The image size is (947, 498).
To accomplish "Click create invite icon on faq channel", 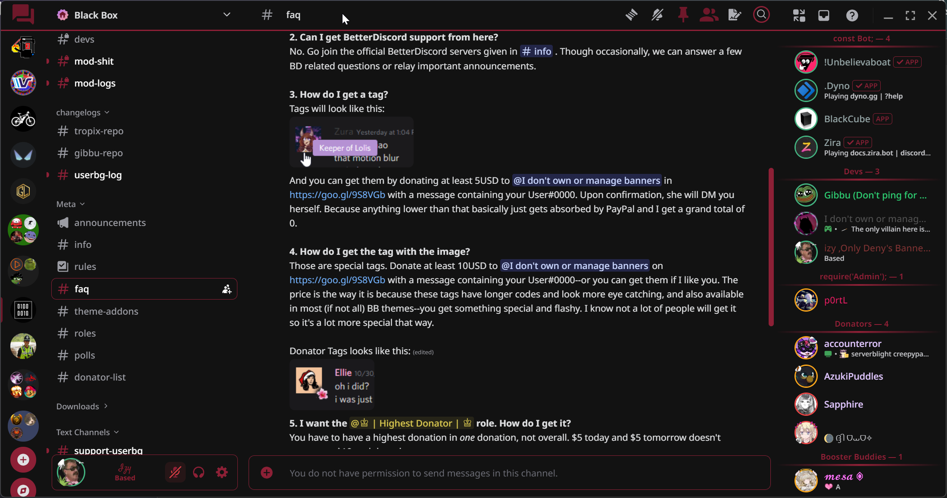I will pos(227,289).
